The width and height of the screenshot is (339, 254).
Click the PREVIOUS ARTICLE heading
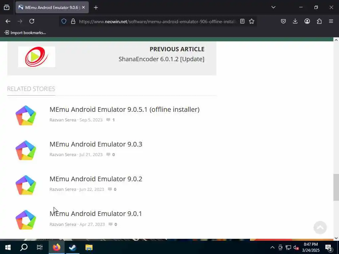click(x=177, y=49)
